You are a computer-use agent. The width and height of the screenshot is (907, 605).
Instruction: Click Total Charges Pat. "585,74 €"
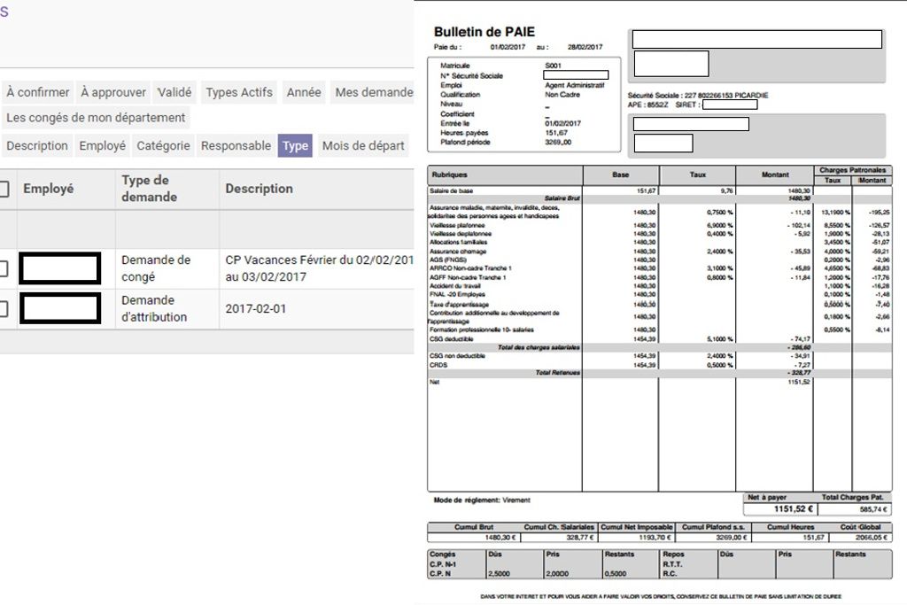point(874,509)
